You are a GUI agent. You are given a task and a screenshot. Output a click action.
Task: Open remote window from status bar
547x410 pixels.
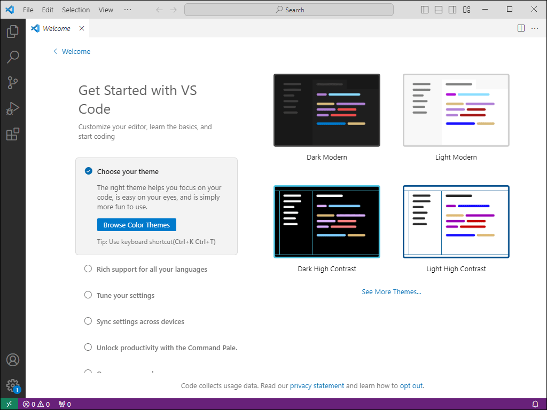tap(9, 404)
